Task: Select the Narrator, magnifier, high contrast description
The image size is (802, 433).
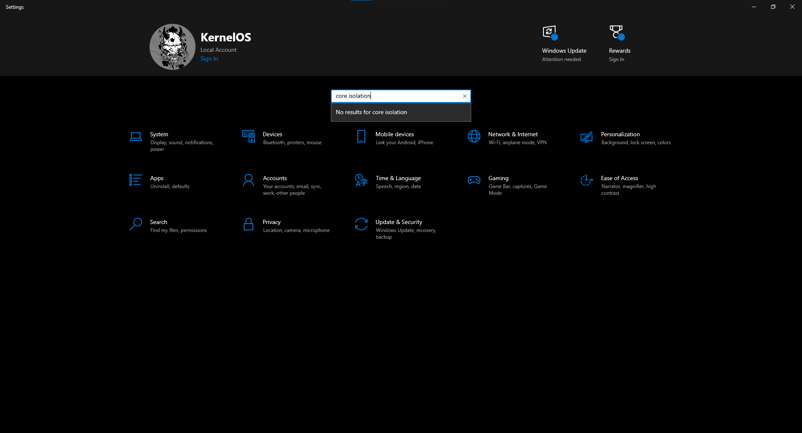Action: 629,190
